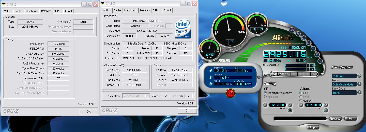Select profile slot 3 in AI Booster toolbar
Image resolution: width=366 pixels, height=132 pixels.
click(307, 74)
